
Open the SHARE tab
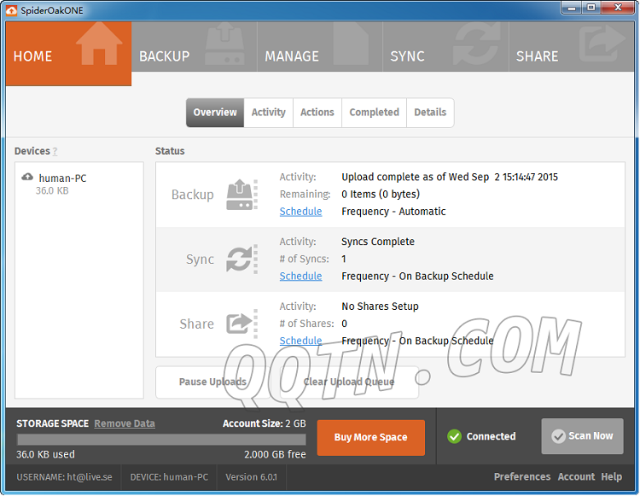coord(570,55)
